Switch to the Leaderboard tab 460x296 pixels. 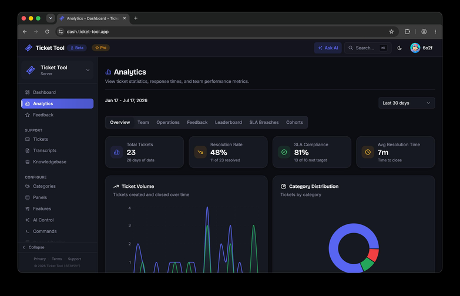point(229,122)
